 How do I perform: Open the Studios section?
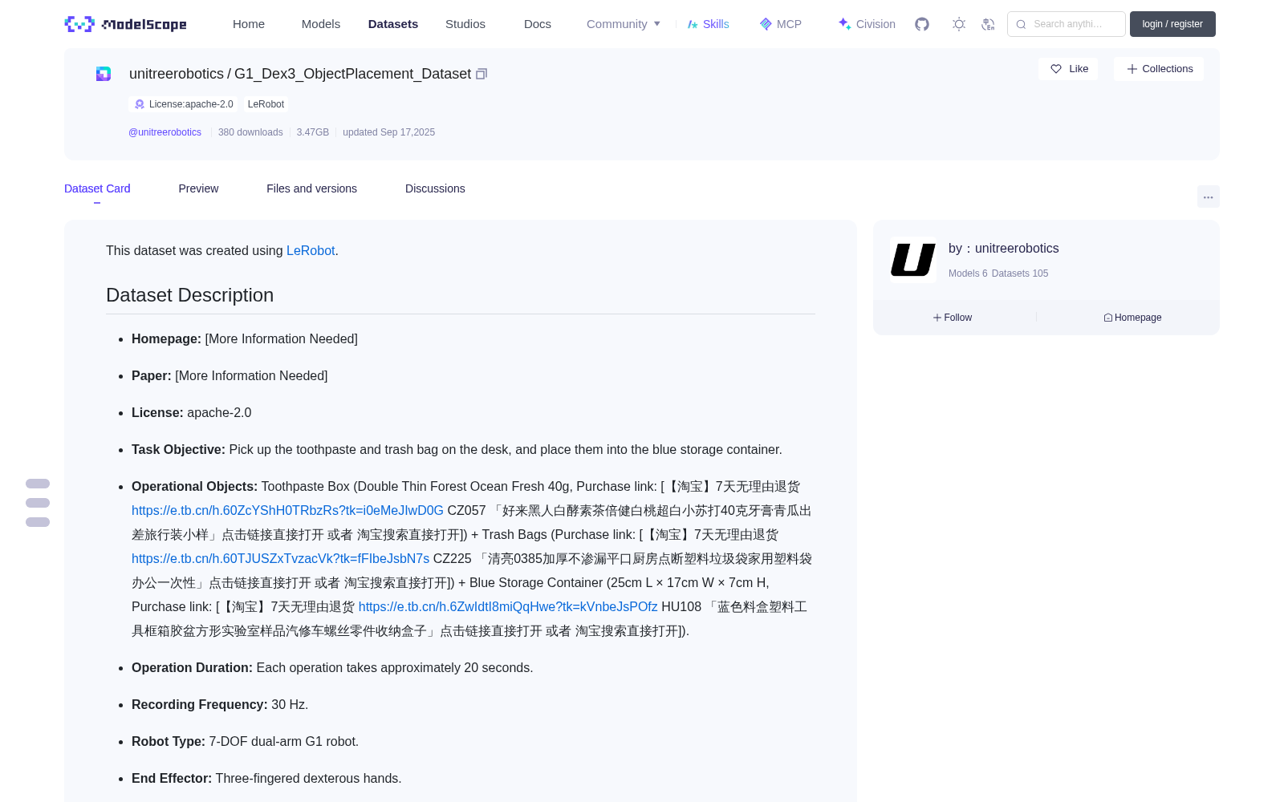(465, 24)
